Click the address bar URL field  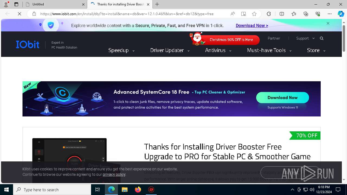tap(127, 14)
